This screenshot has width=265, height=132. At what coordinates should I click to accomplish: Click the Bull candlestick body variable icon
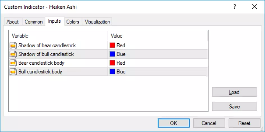point(13,72)
